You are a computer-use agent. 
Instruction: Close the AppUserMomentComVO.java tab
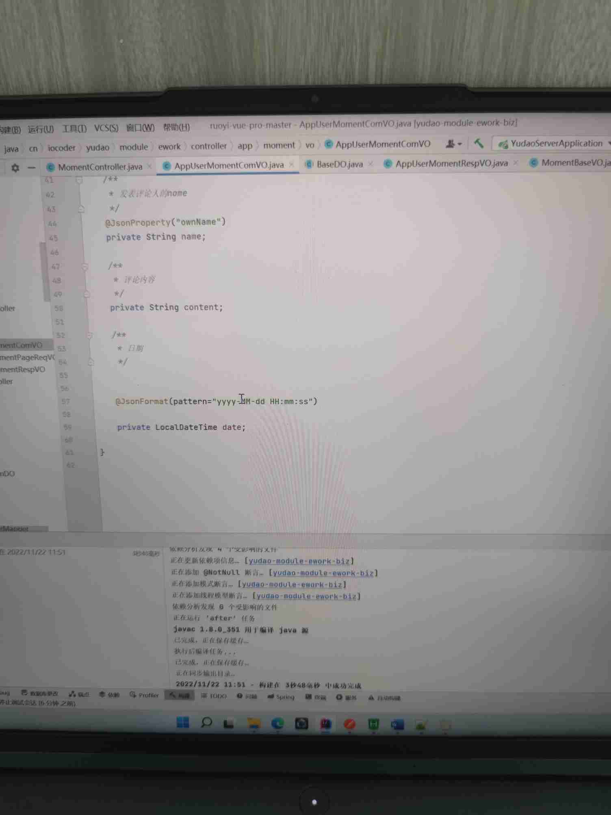pyautogui.click(x=292, y=165)
